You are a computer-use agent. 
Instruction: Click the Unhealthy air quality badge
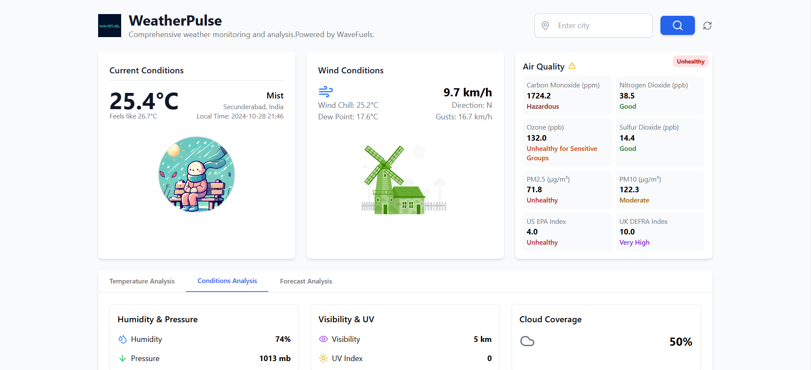click(690, 61)
